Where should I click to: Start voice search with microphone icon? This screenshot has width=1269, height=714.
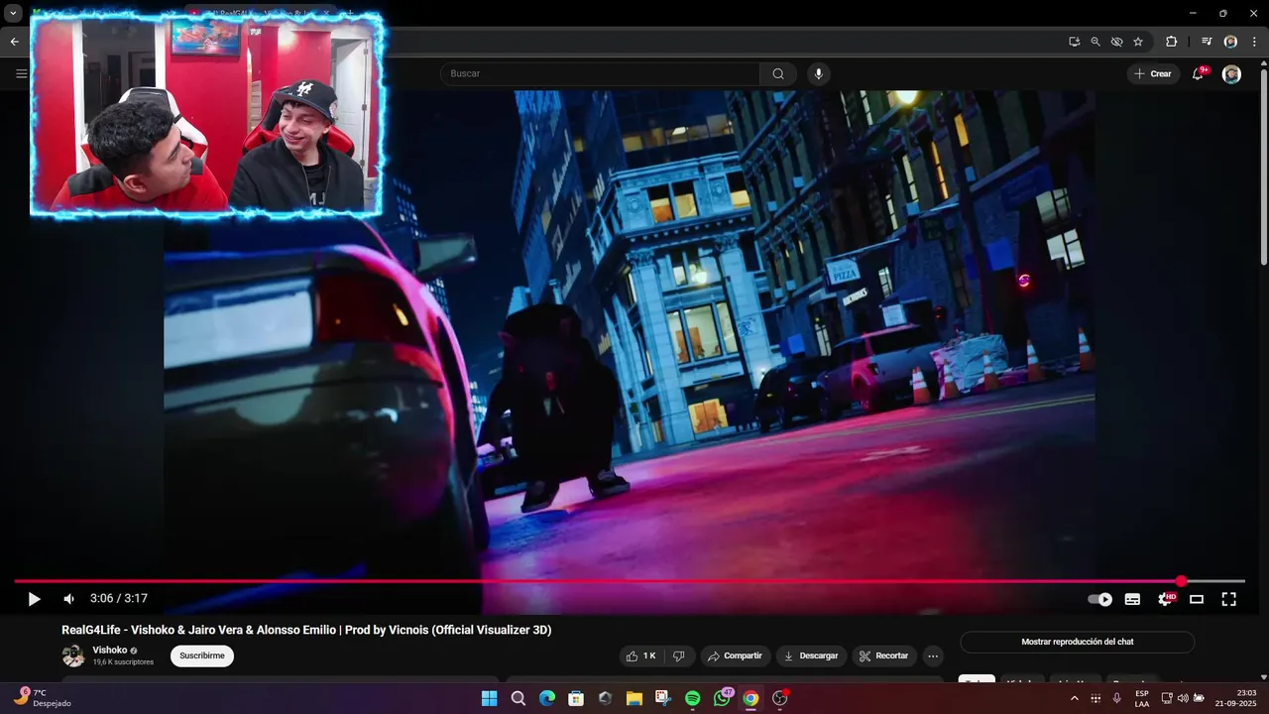(x=819, y=73)
